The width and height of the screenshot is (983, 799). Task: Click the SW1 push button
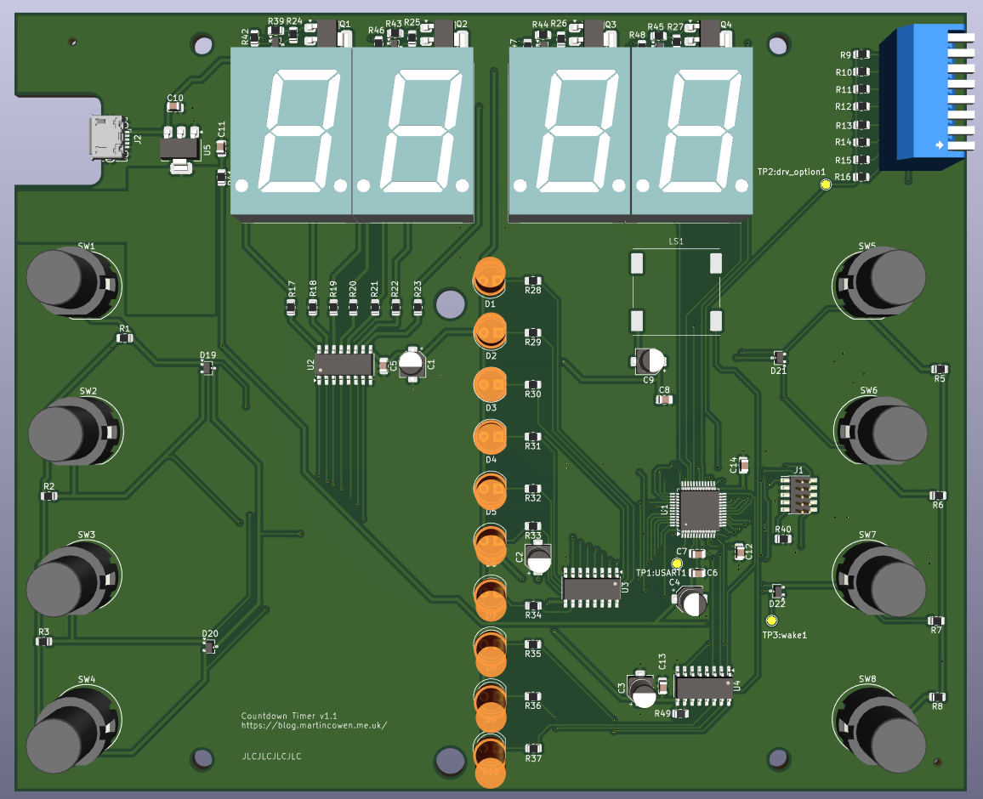click(x=64, y=280)
